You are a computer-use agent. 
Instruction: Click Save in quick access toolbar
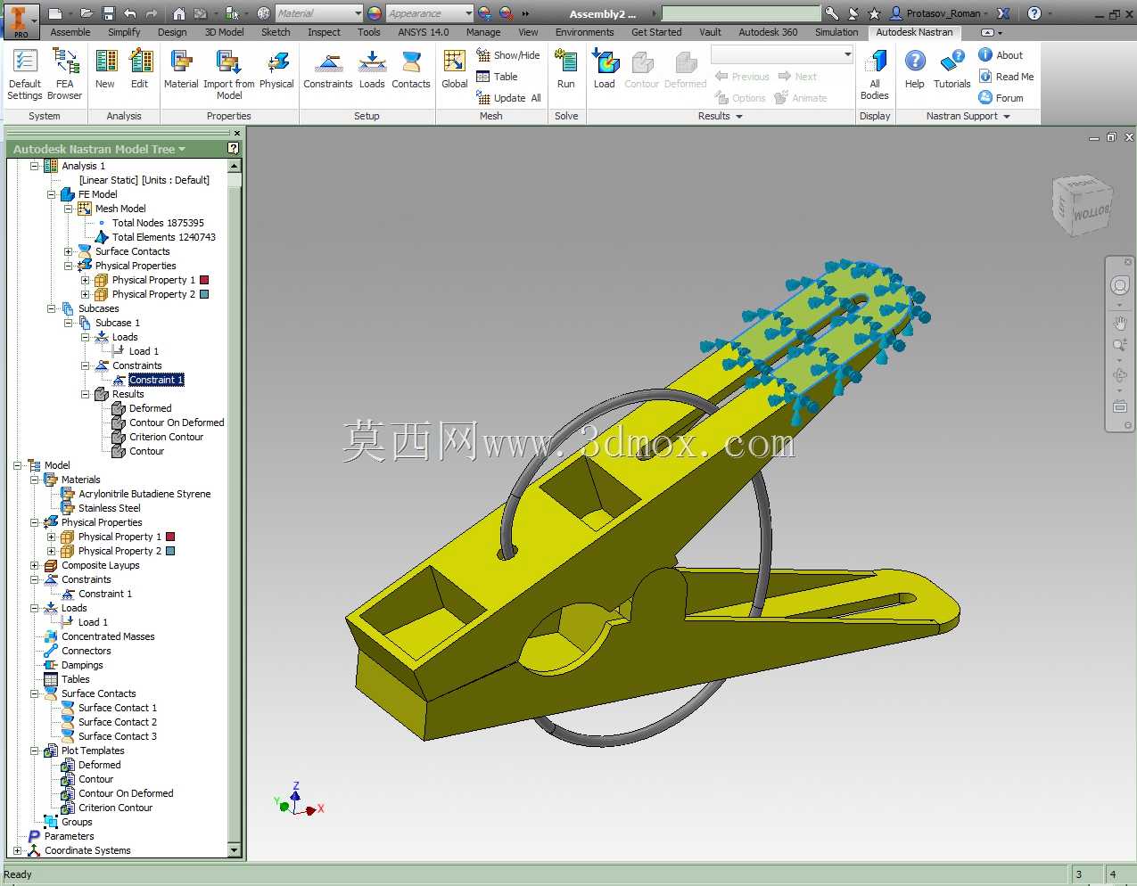[109, 13]
